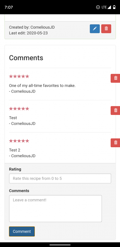The width and height of the screenshot is (120, 247).
Task: Tap the do-not-disturb icon in the status bar
Action: coord(98,7)
